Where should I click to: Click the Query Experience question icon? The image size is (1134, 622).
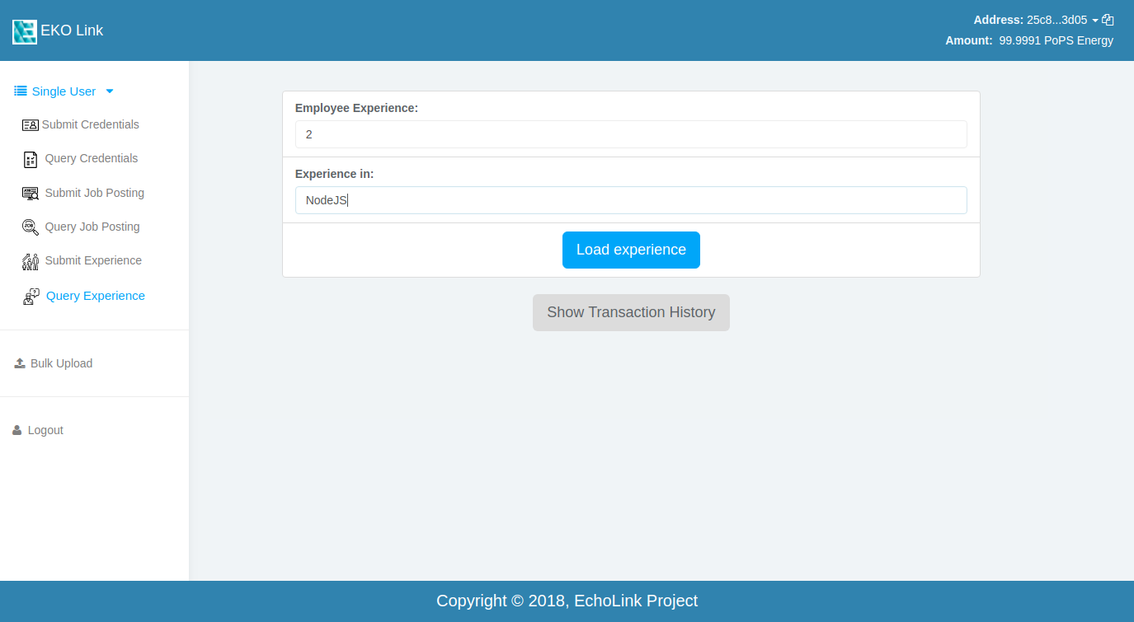point(31,297)
